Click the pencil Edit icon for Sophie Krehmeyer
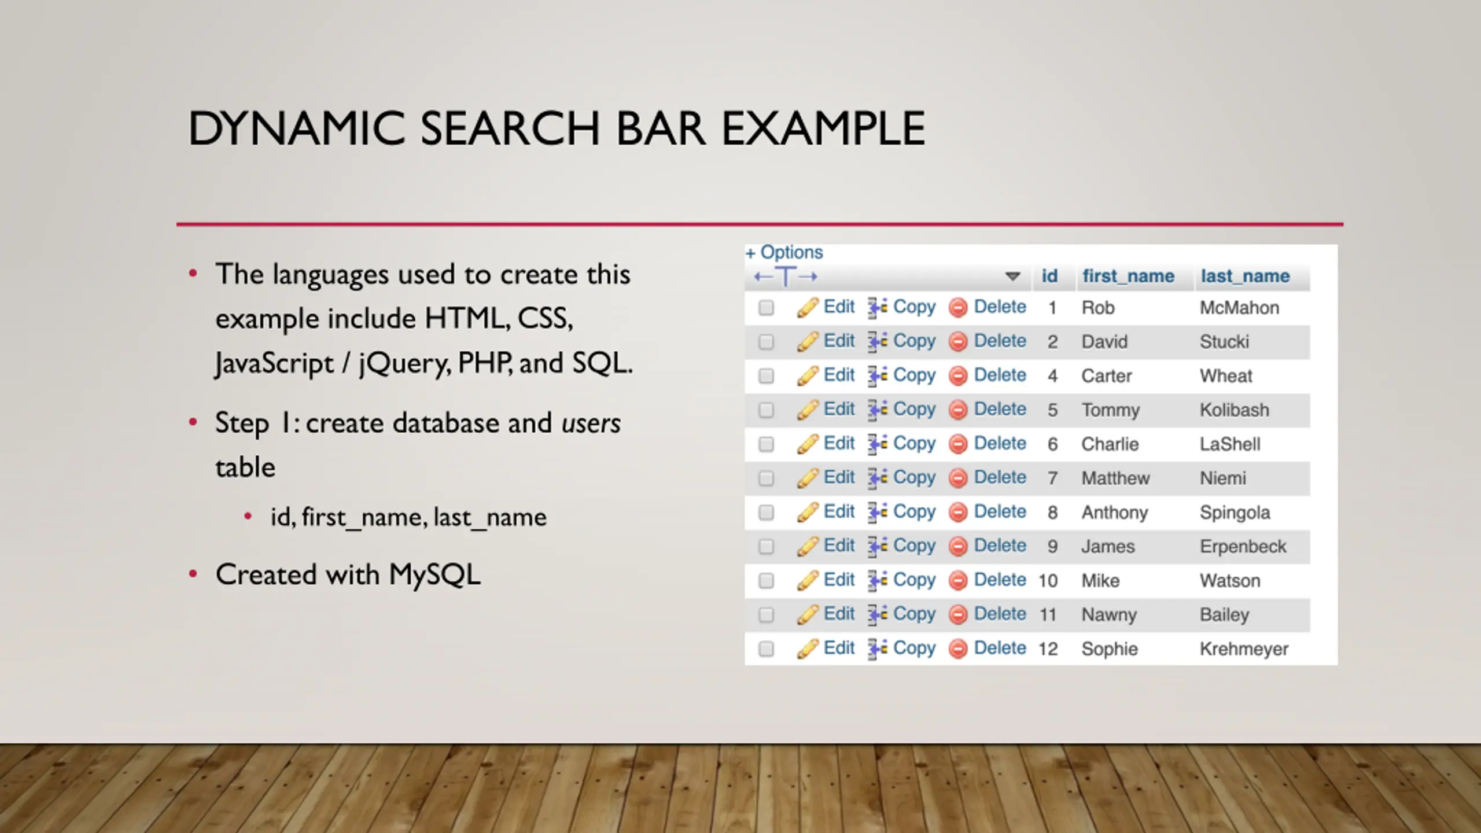The height and width of the screenshot is (833, 1481). tap(808, 648)
